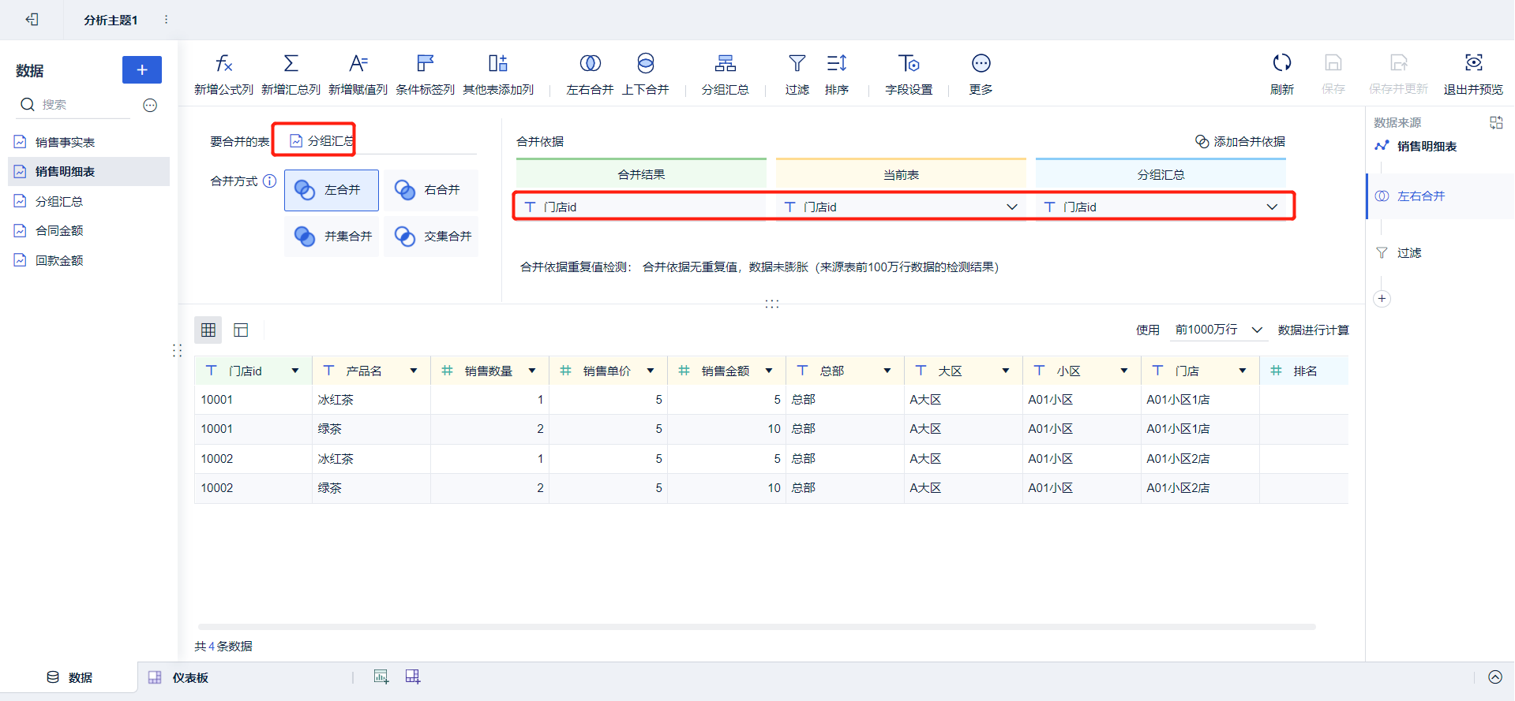The height and width of the screenshot is (701, 1515).
Task: Click the 分组汇总 toolbar icon
Action: click(725, 63)
